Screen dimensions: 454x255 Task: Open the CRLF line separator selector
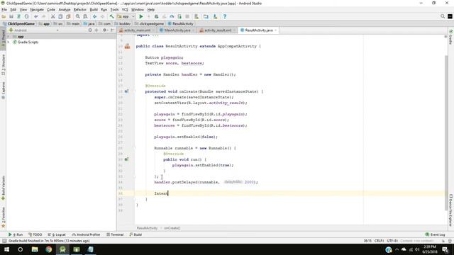pos(379,241)
